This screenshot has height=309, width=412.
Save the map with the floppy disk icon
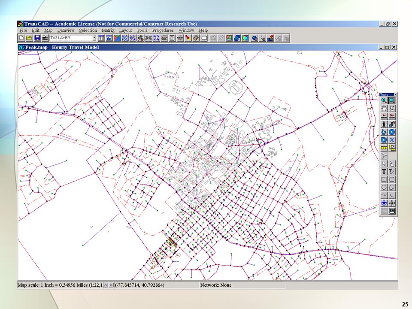pos(37,38)
